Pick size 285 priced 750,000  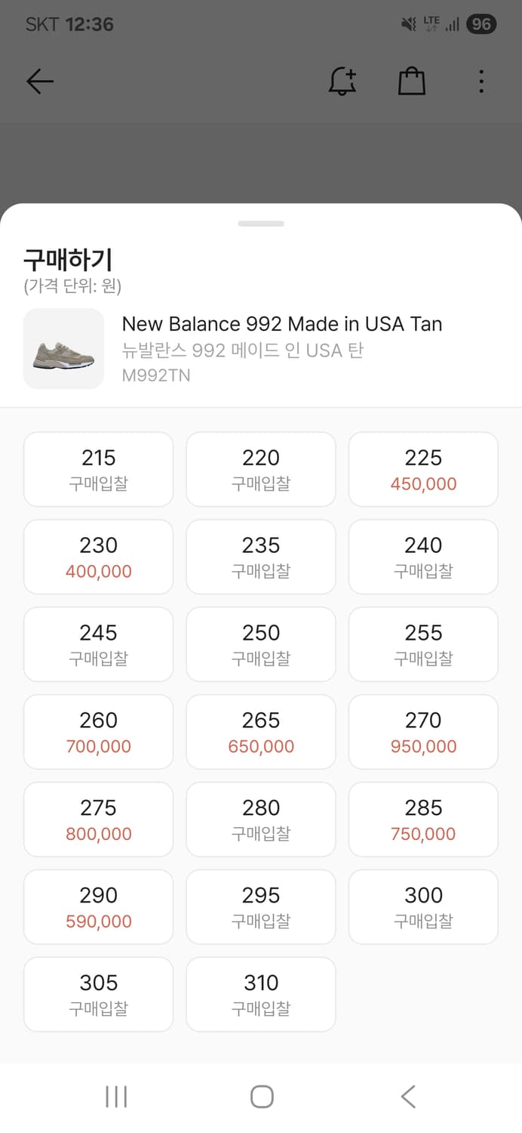[x=423, y=820]
